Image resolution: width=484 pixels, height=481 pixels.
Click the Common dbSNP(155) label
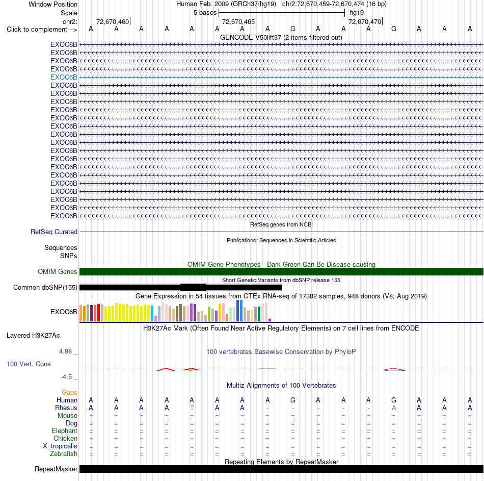click(45, 288)
